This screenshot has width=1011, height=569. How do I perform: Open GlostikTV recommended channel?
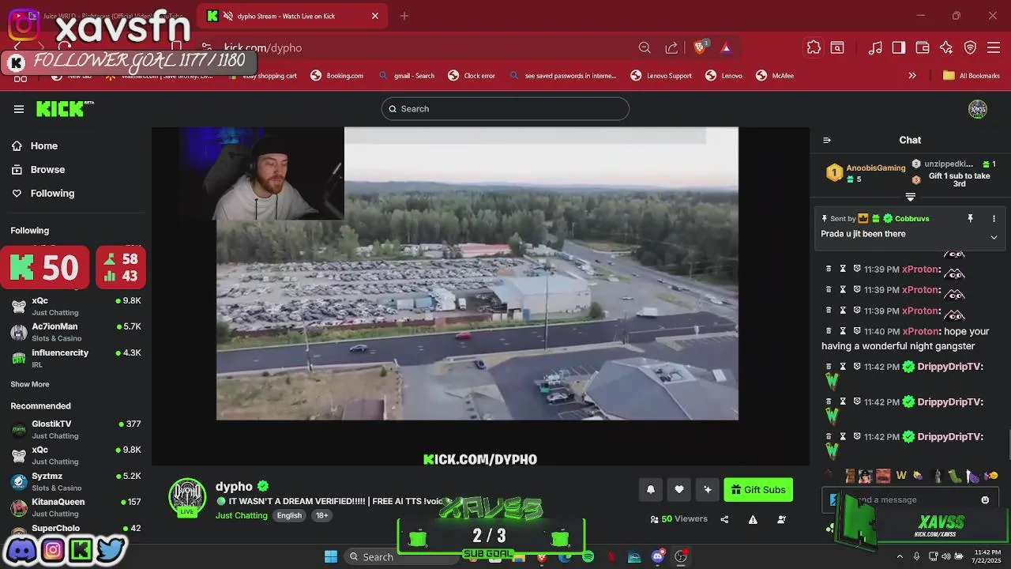pos(76,429)
